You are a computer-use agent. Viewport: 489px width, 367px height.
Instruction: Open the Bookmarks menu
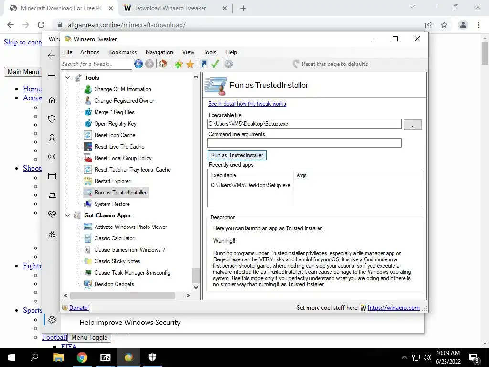[x=122, y=52]
